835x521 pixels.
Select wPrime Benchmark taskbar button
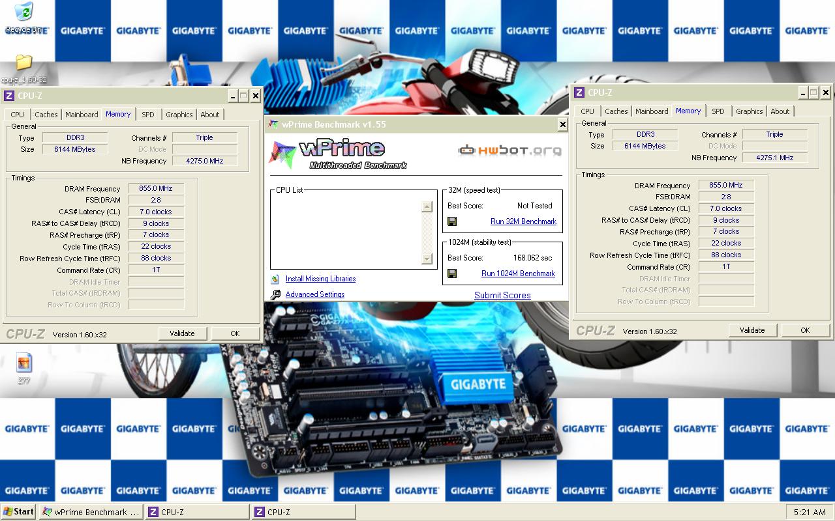pos(91,512)
